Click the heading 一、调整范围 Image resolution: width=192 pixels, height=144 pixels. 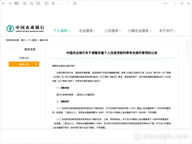(63, 88)
